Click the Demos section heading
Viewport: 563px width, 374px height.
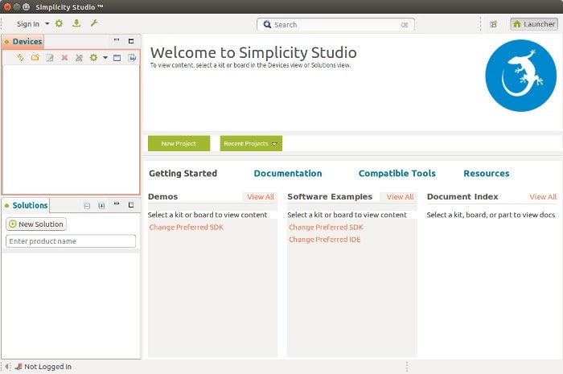coord(162,197)
